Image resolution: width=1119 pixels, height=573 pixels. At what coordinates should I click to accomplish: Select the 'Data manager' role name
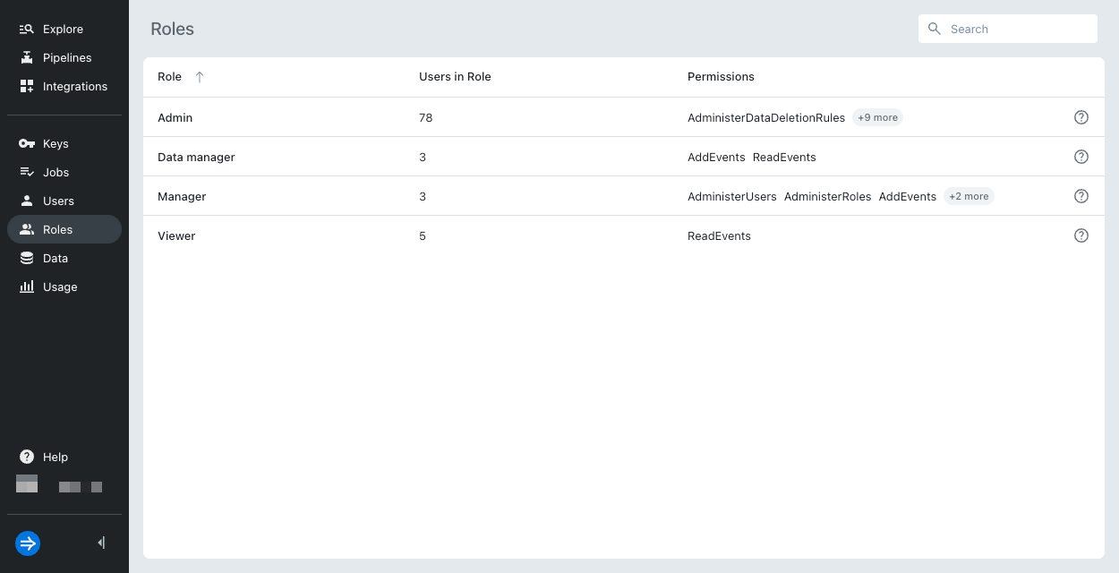pos(196,157)
